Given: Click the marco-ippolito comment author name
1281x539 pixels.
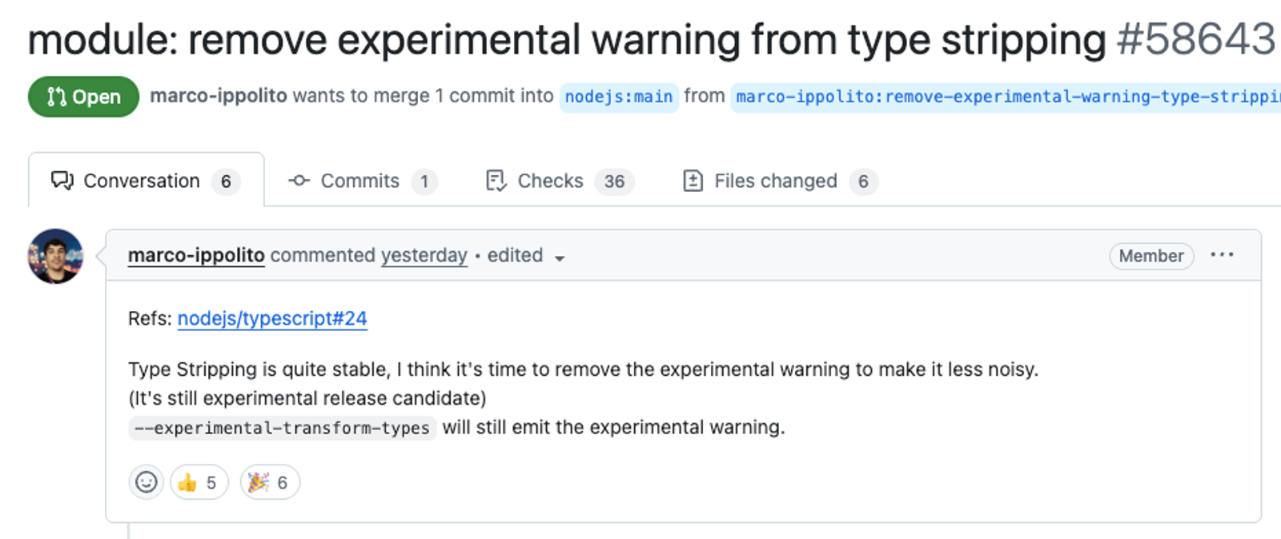Looking at the screenshot, I should tap(196, 255).
